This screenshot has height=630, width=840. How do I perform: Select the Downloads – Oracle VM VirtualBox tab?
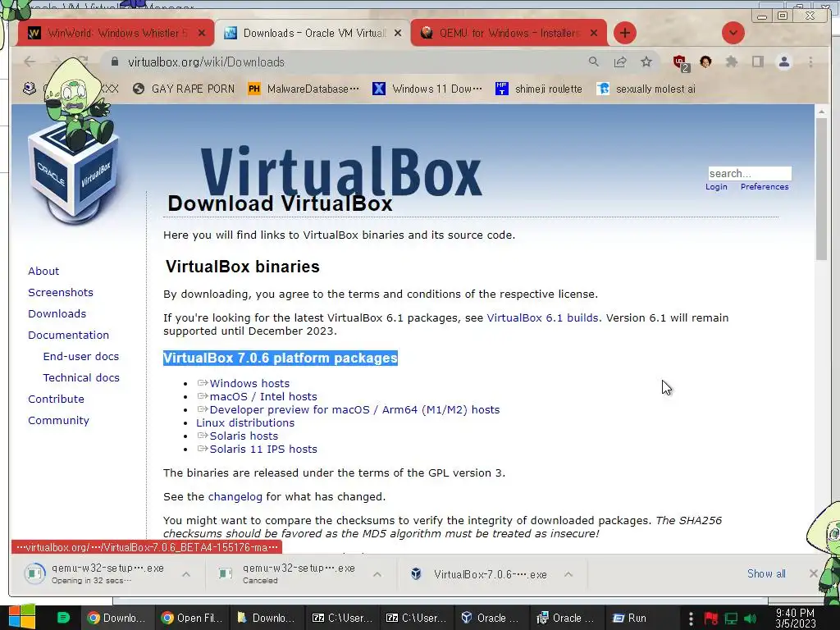click(313, 33)
